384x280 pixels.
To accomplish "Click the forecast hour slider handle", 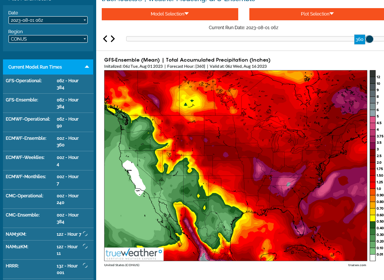I will [x=369, y=39].
